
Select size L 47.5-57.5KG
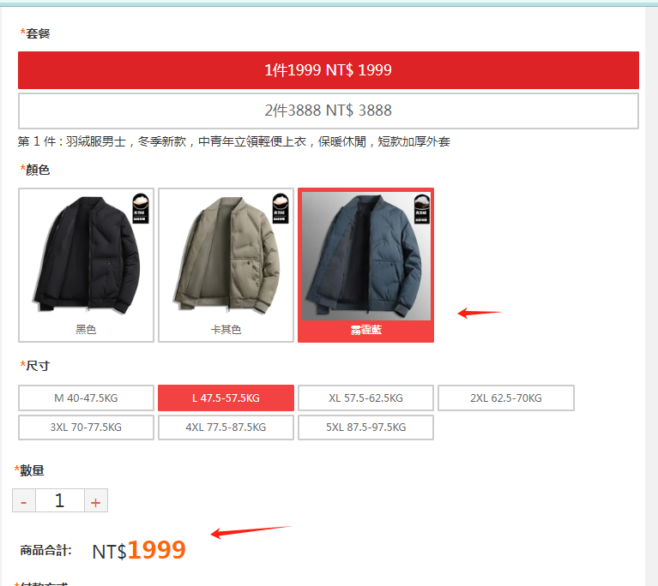click(226, 398)
